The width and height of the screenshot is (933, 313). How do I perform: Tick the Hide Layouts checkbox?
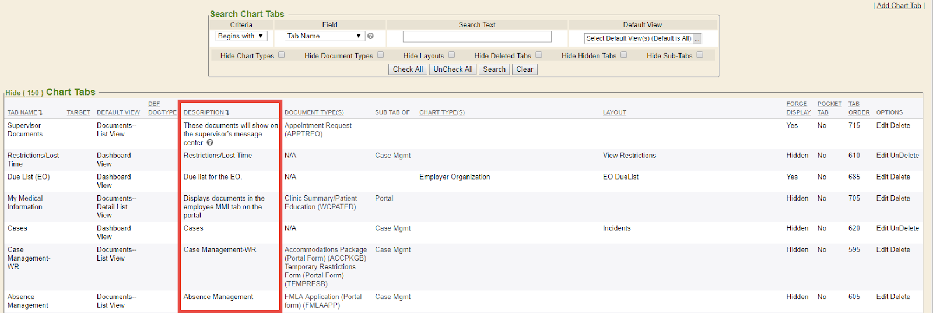(451, 55)
